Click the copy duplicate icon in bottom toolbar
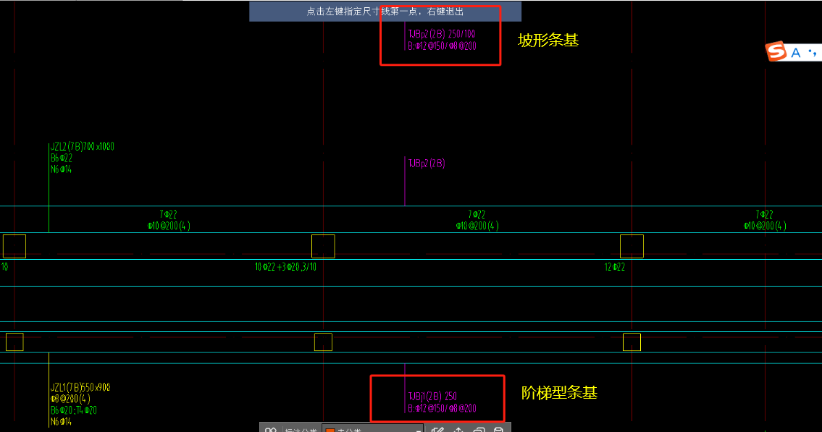 (x=479, y=429)
